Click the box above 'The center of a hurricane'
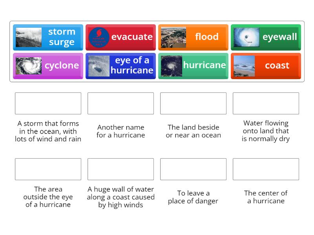 pyautogui.click(x=266, y=169)
